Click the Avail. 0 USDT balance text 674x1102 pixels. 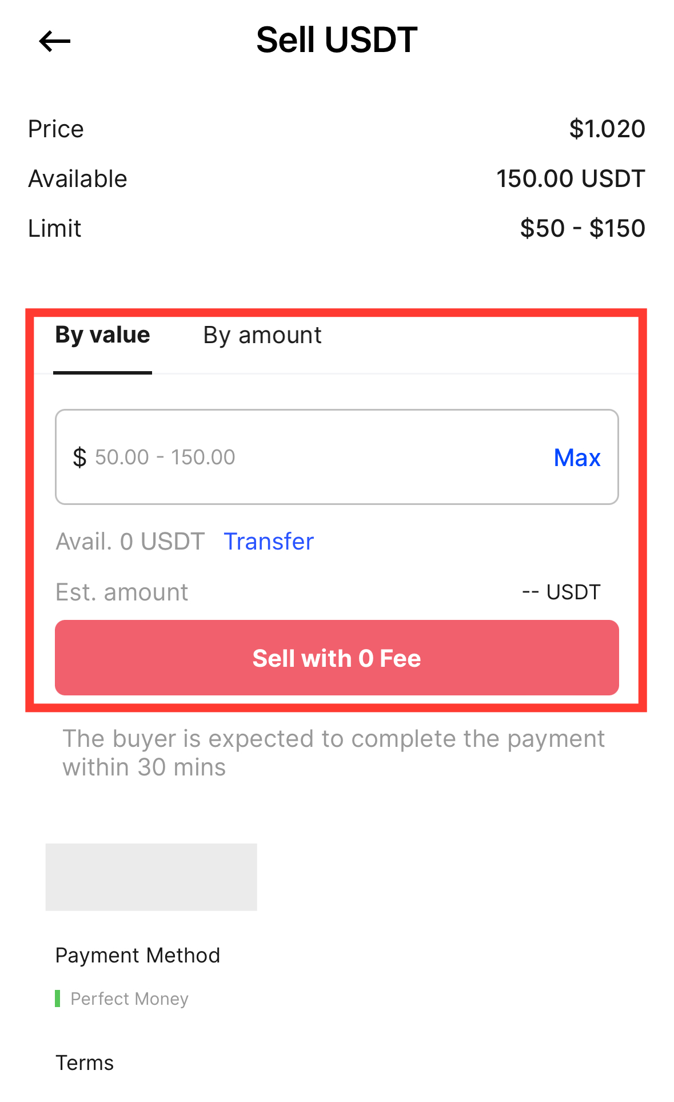tap(130, 542)
